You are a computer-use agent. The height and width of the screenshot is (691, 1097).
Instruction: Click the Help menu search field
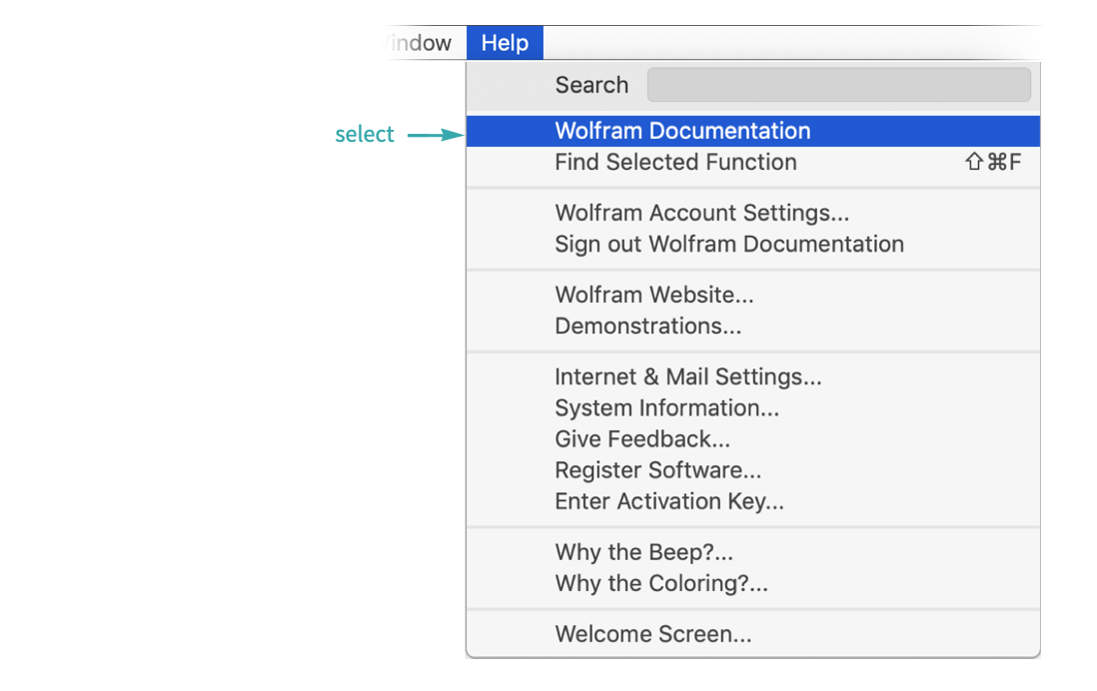[x=838, y=85]
